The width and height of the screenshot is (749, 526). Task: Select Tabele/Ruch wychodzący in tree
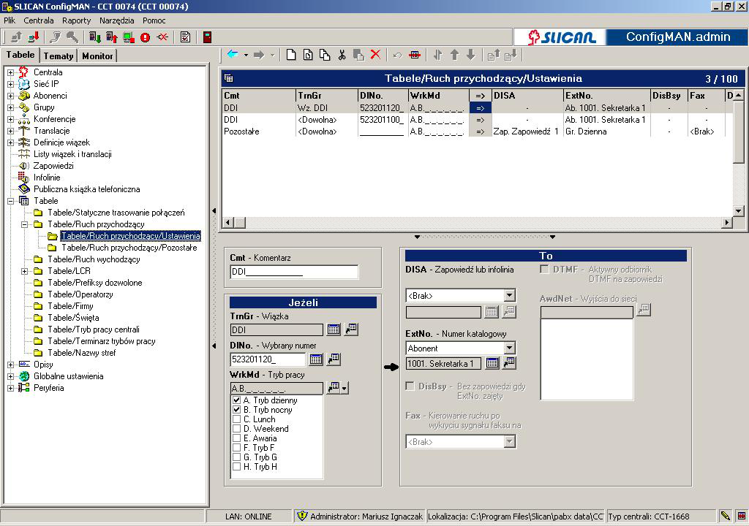[94, 259]
